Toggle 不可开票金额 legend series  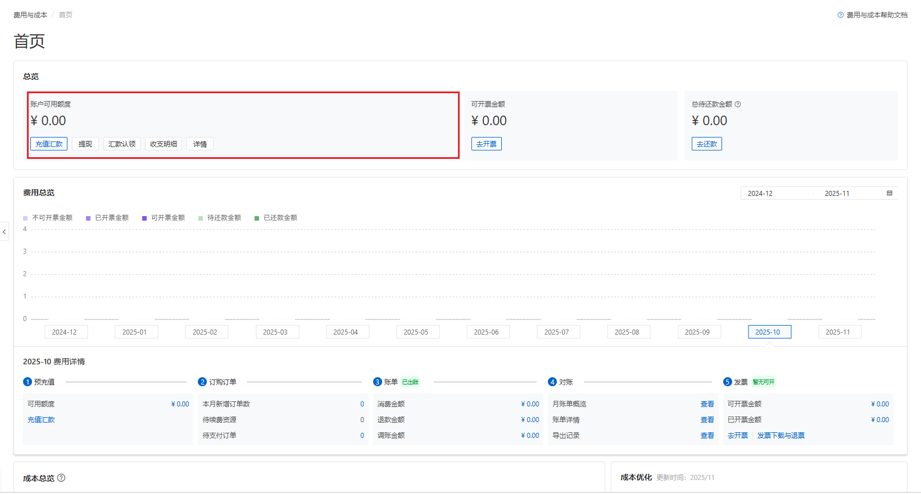(48, 218)
